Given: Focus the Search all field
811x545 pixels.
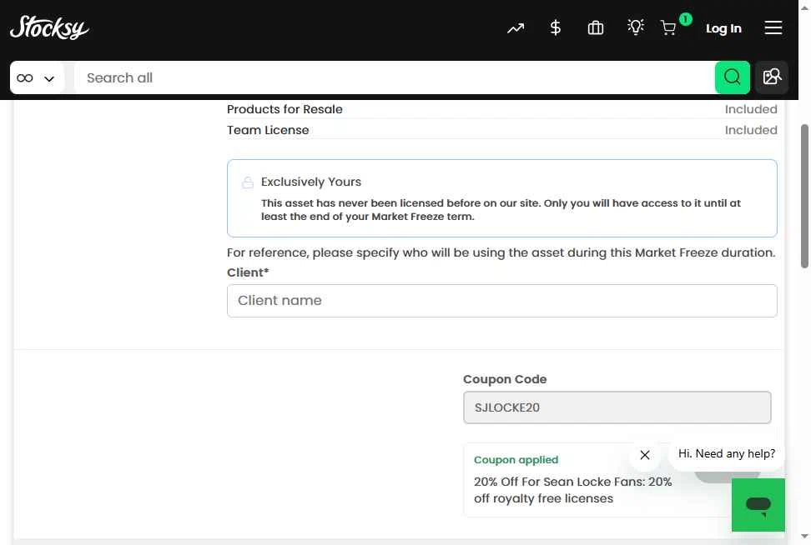Looking at the screenshot, I should click(395, 78).
